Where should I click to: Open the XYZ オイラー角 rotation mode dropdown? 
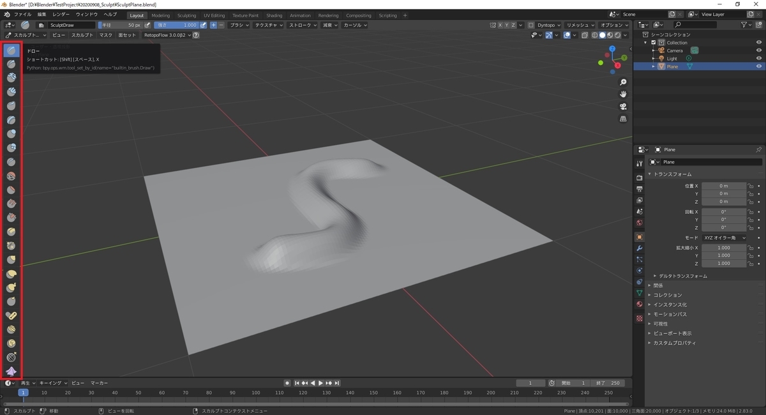pos(724,238)
